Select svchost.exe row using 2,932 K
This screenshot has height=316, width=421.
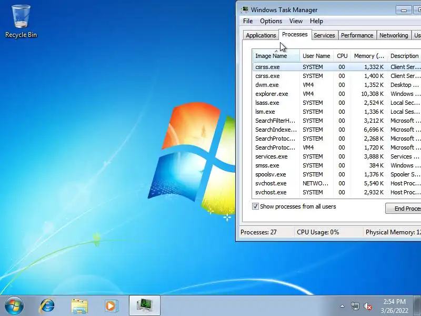pos(337,192)
